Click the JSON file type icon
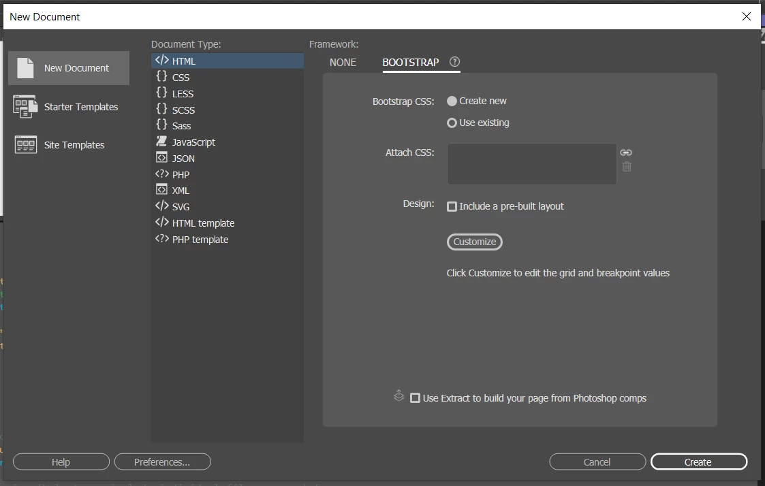765x486 pixels. coord(161,157)
